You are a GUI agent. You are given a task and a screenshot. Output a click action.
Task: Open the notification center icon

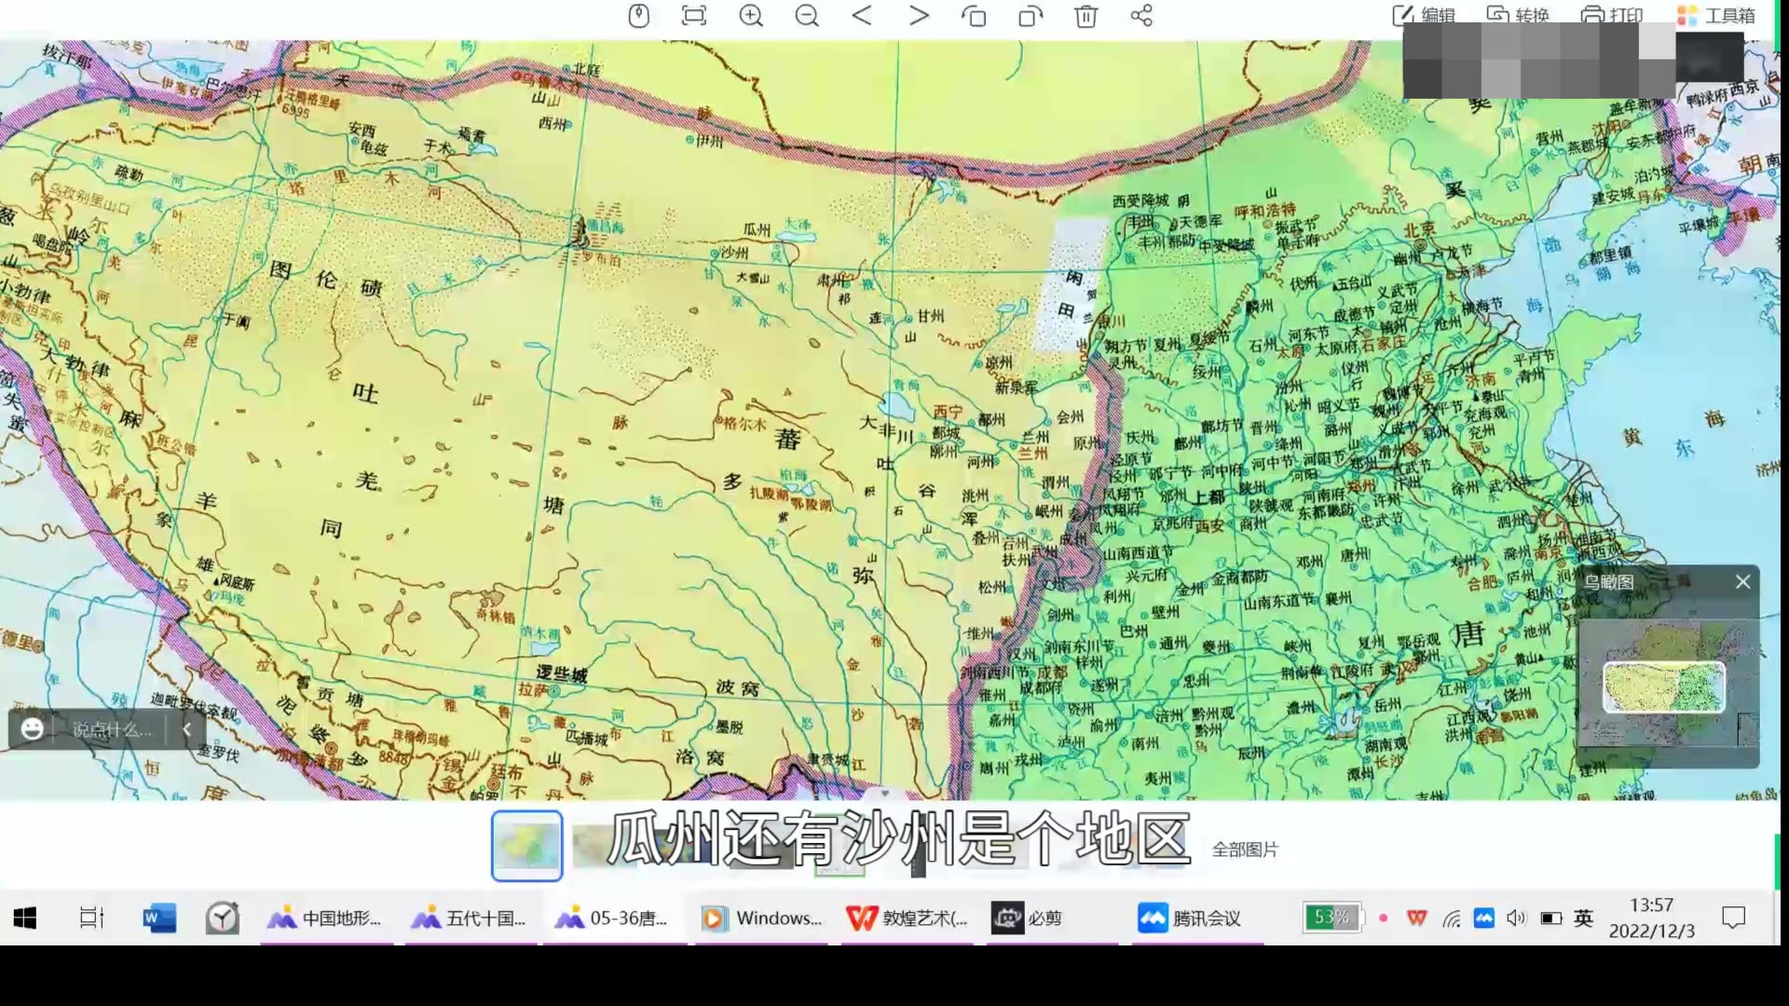point(1734,918)
